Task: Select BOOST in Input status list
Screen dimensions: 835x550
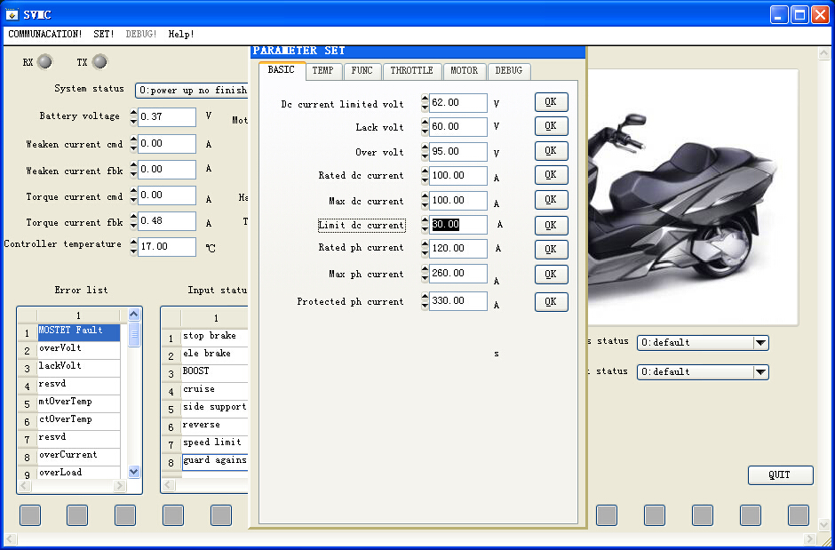Action: 215,373
